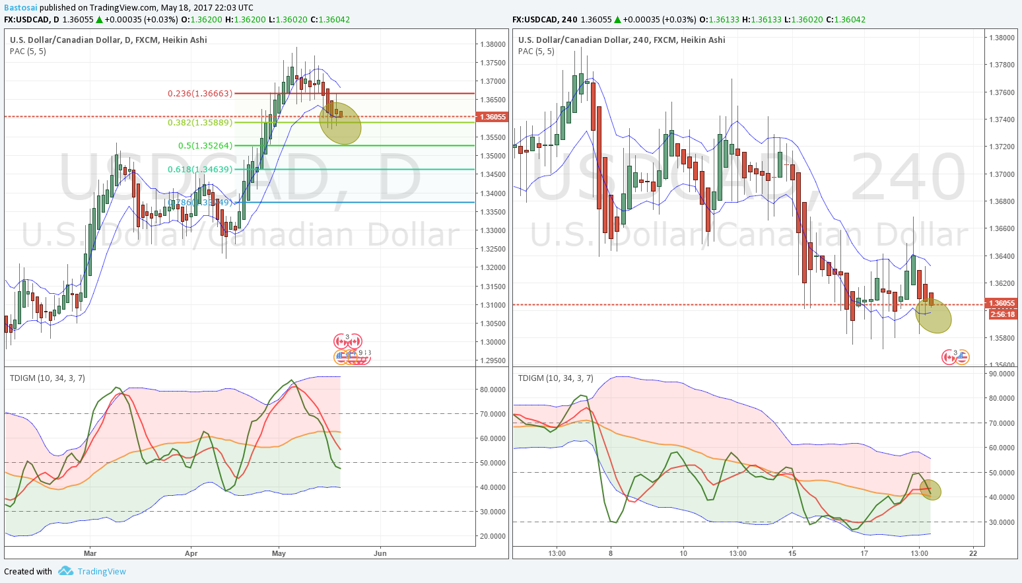The width and height of the screenshot is (1022, 583).
Task: Click the daily chart Heikin Ashi title
Action: point(108,40)
